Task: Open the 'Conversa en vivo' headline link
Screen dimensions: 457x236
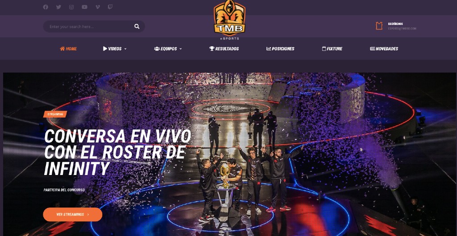Action: pos(118,152)
